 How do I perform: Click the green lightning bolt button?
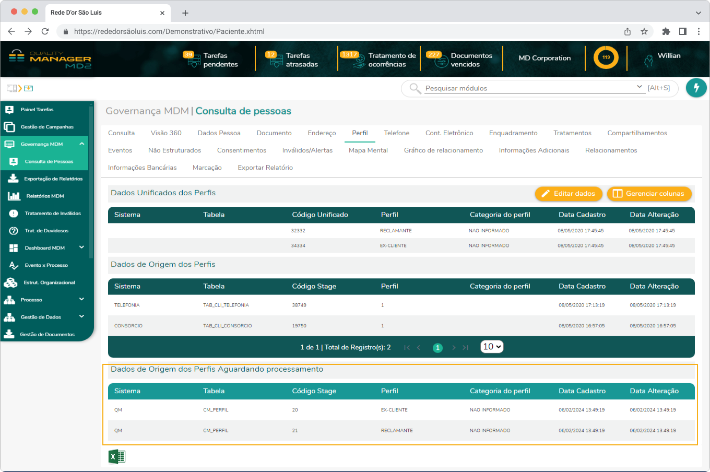pyautogui.click(x=696, y=88)
